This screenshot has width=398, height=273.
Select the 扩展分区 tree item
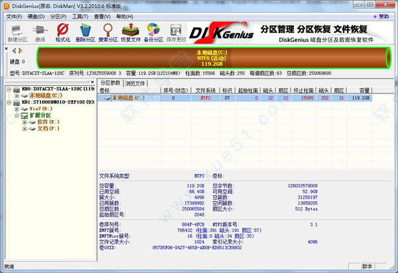pos(40,116)
